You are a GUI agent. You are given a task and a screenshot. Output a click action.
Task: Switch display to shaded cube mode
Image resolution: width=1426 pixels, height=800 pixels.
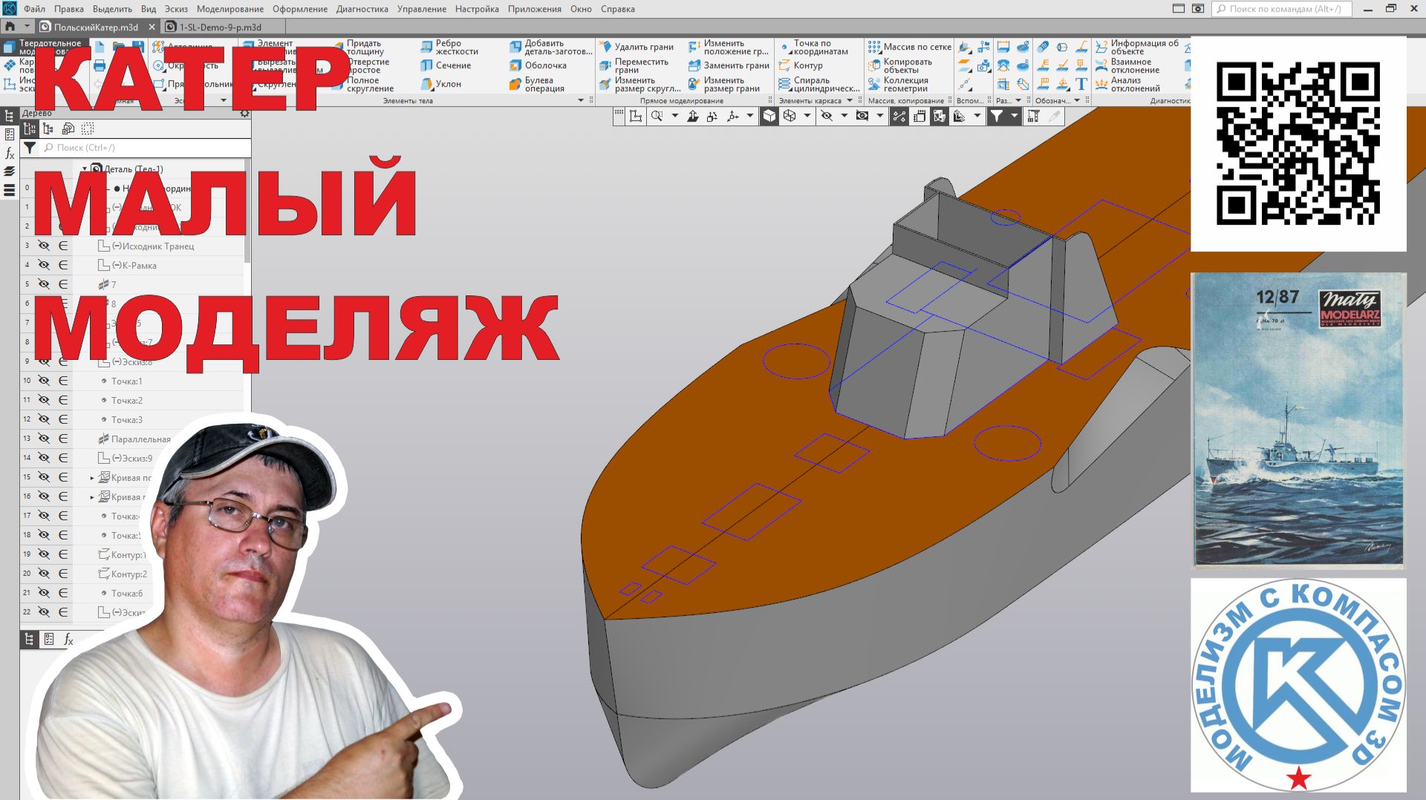tap(769, 116)
